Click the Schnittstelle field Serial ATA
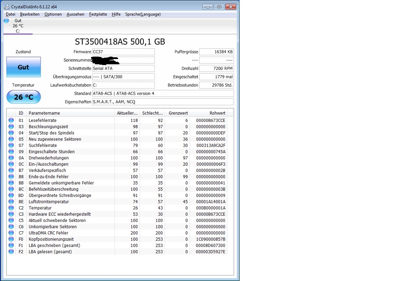This screenshot has height=281, width=400. 124,68
